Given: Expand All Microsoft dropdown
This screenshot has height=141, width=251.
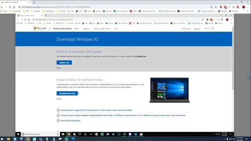Looking at the screenshot, I should point(186,29).
